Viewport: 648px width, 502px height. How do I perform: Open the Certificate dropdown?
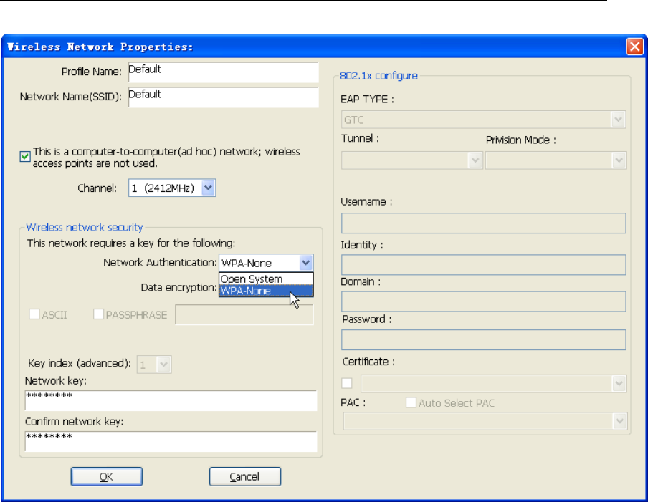(x=619, y=384)
